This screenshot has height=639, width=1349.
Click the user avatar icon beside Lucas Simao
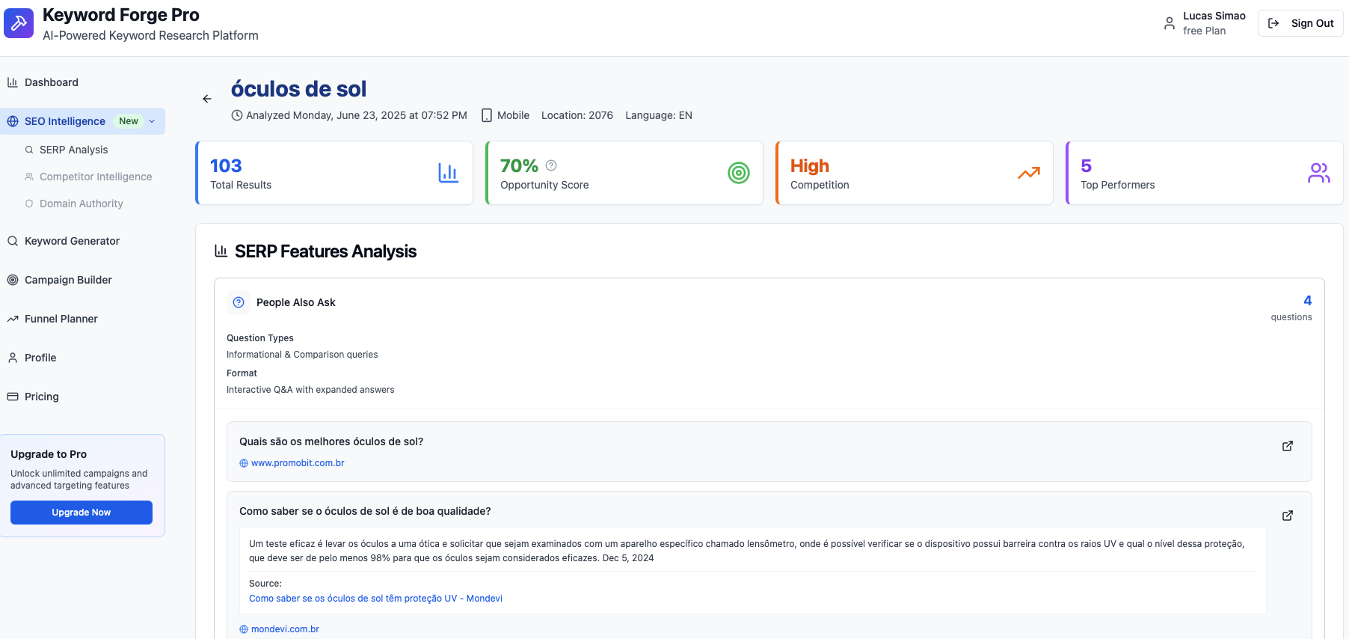click(1170, 23)
